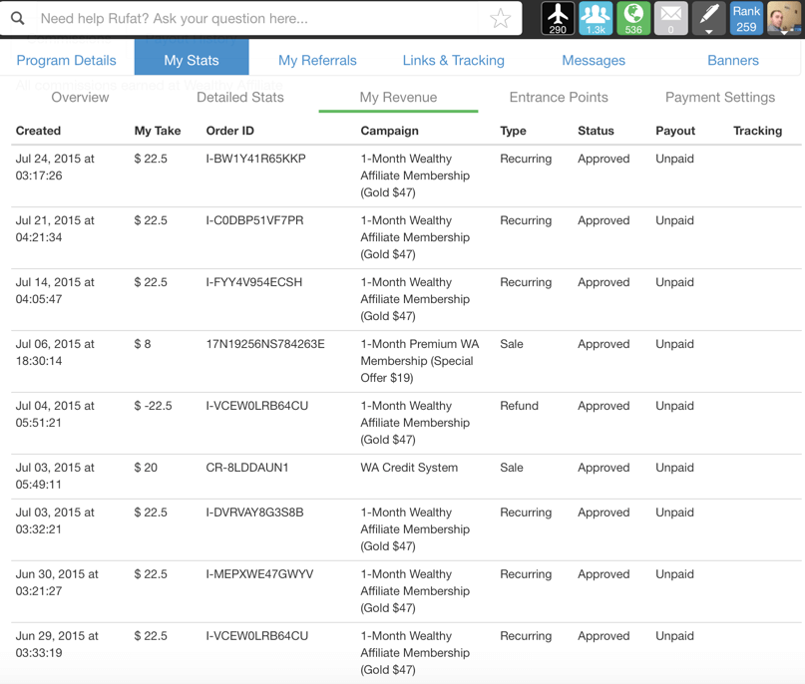Select order ID I-MEPXWE47GWYV
Screen dimensions: 805x684
(259, 573)
